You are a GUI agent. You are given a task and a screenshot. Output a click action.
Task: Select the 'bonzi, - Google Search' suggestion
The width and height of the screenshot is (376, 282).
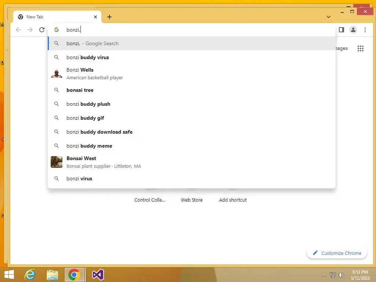(192, 43)
